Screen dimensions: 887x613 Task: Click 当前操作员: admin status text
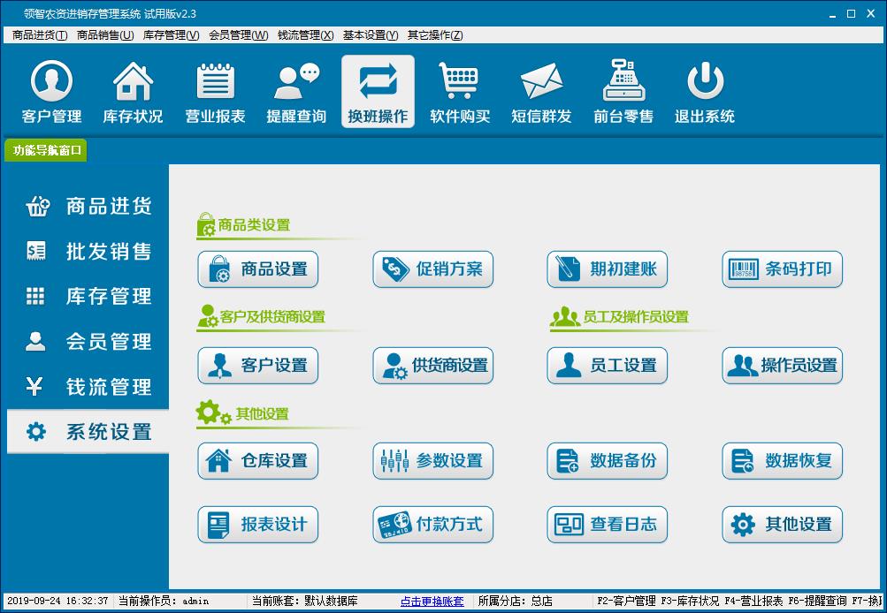164,602
